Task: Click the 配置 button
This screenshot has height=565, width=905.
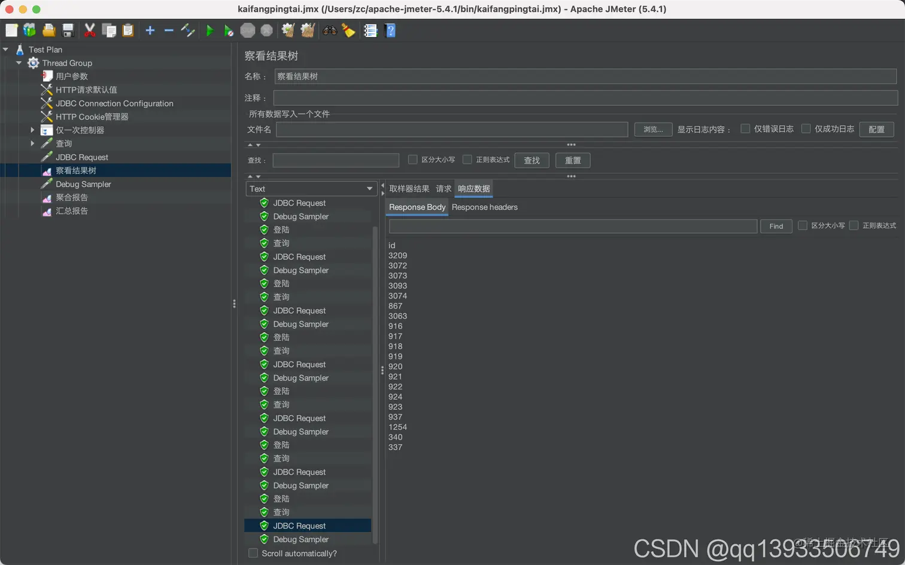Action: click(877, 129)
